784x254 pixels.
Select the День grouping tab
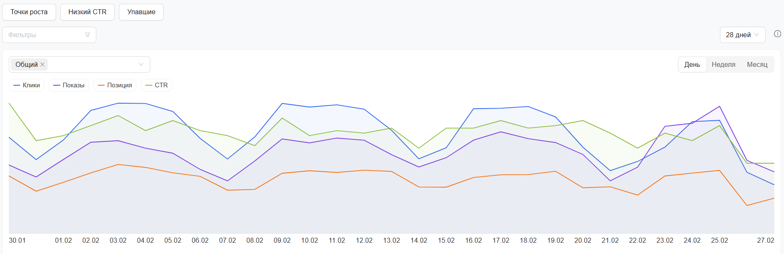click(x=692, y=65)
